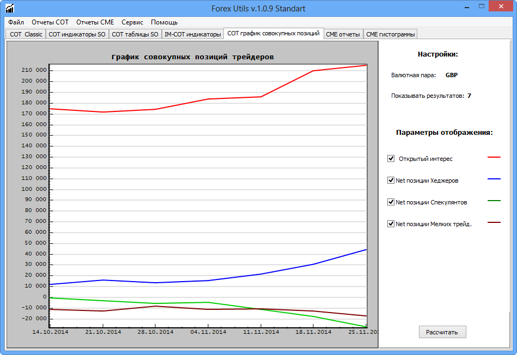Click the red Открытый интерес color line swatch
Viewport: 517px width, 355px height.
494,157
